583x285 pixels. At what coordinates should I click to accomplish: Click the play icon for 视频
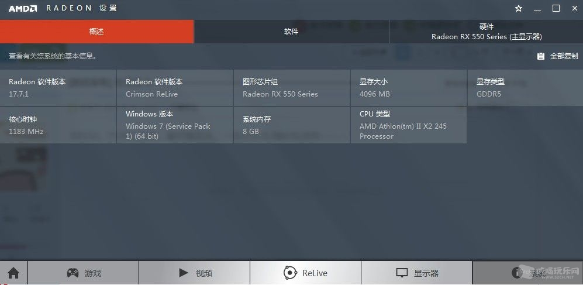click(183, 273)
